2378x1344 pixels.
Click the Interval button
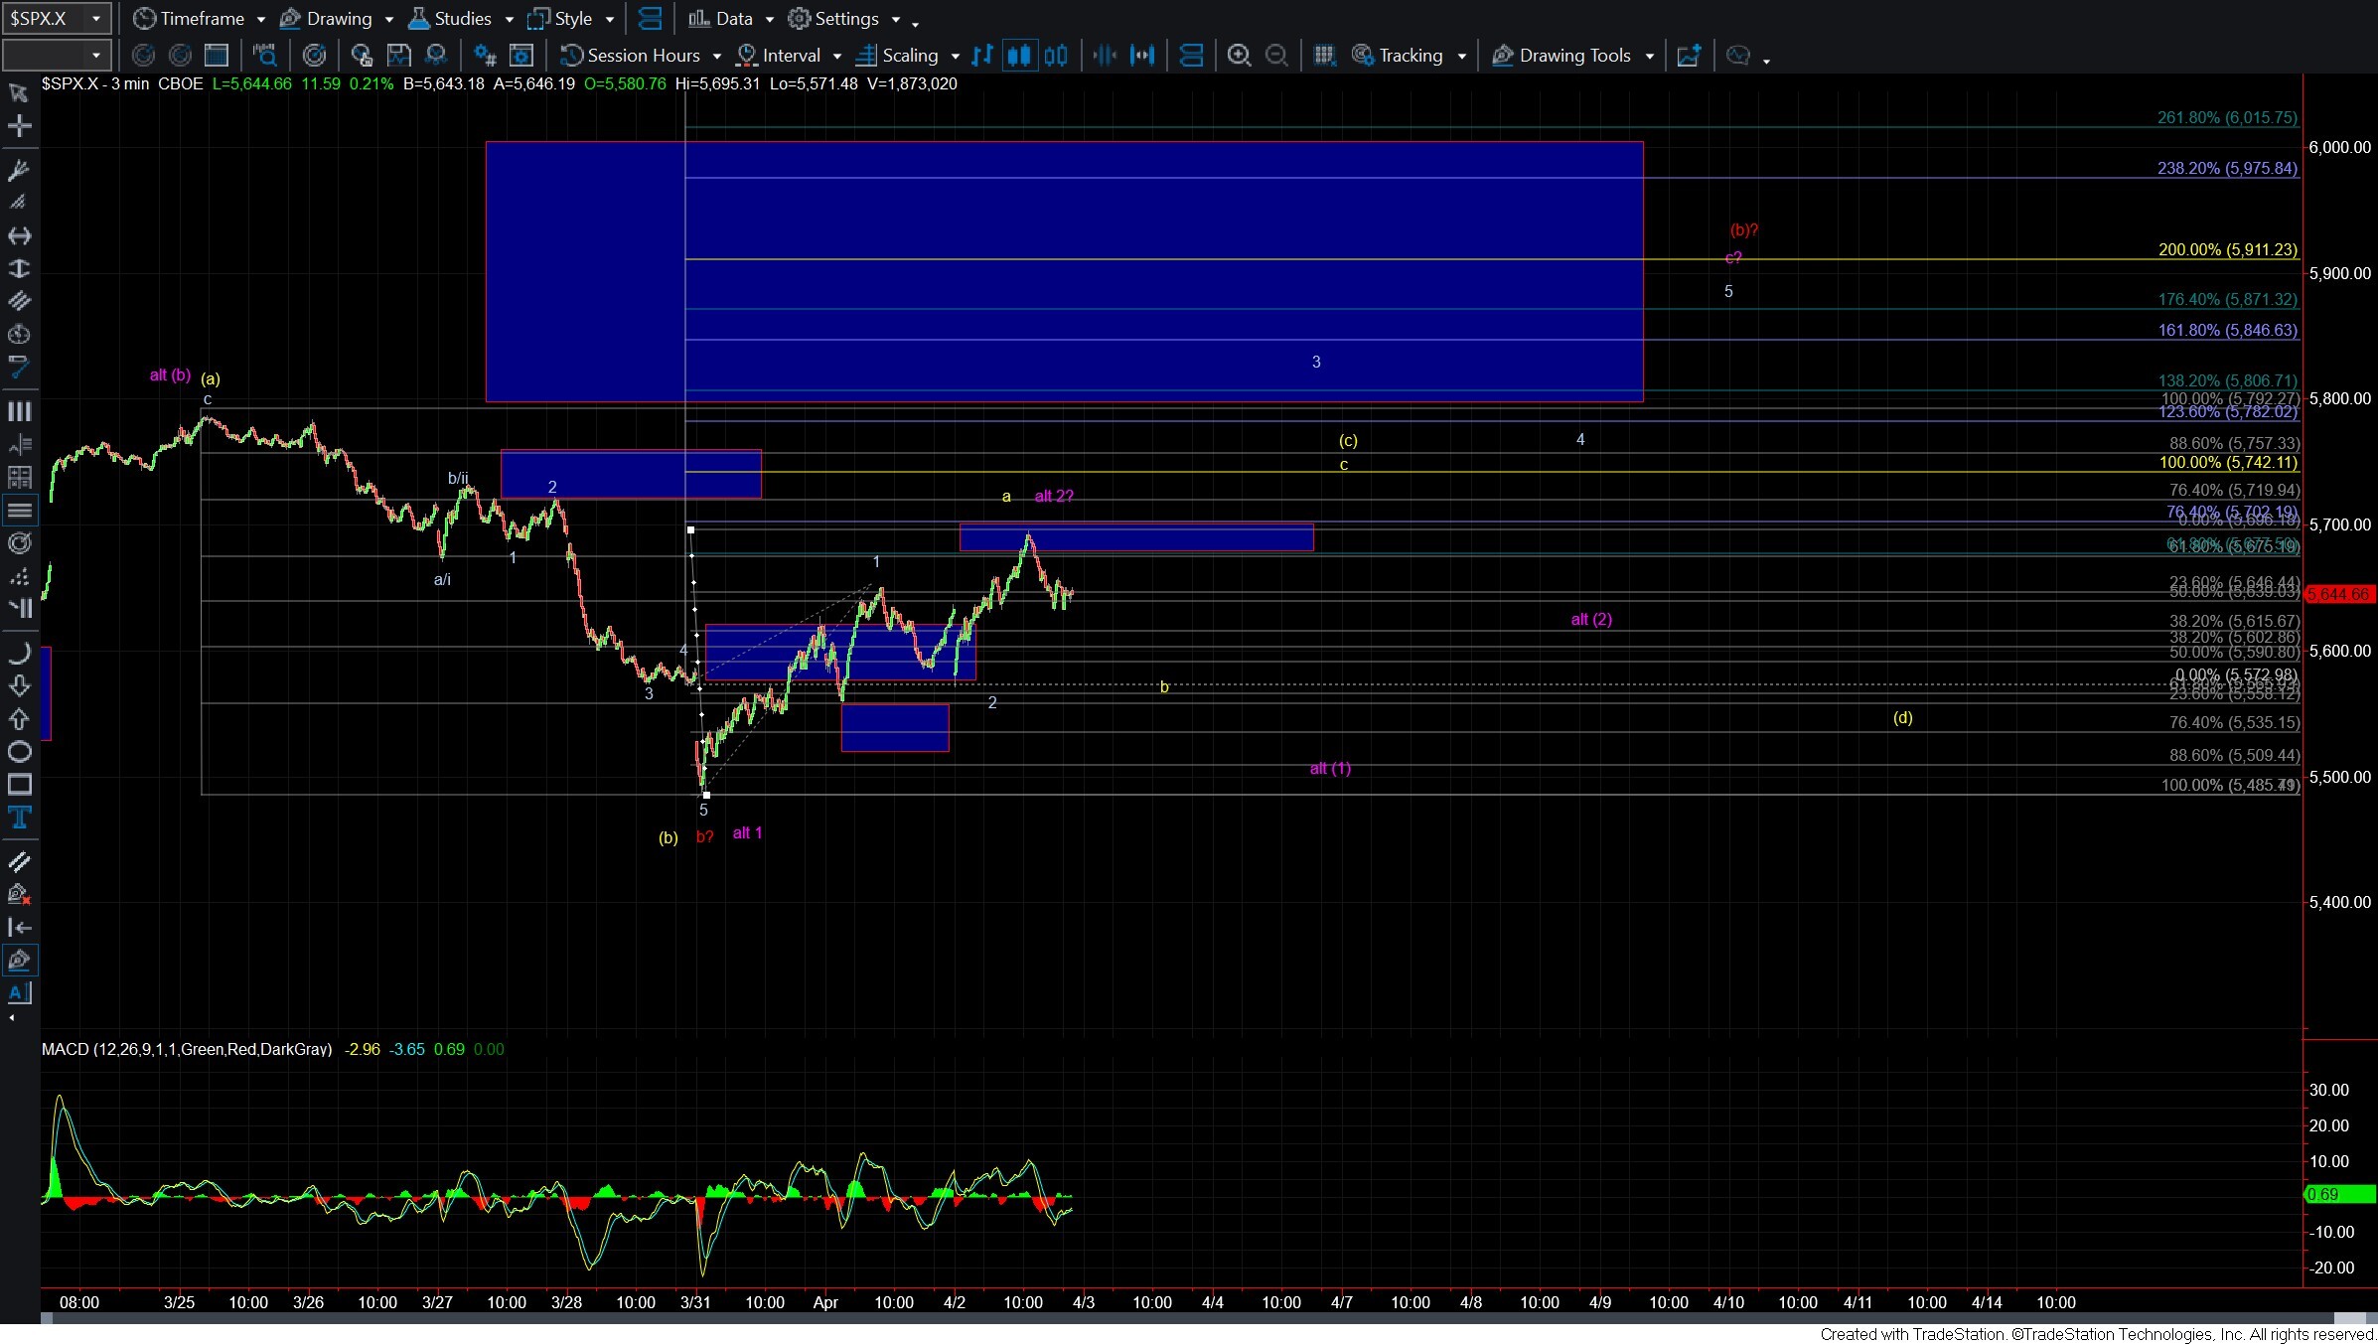(x=791, y=56)
